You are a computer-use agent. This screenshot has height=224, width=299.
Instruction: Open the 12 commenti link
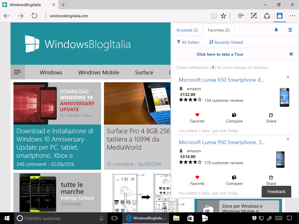[134, 164]
